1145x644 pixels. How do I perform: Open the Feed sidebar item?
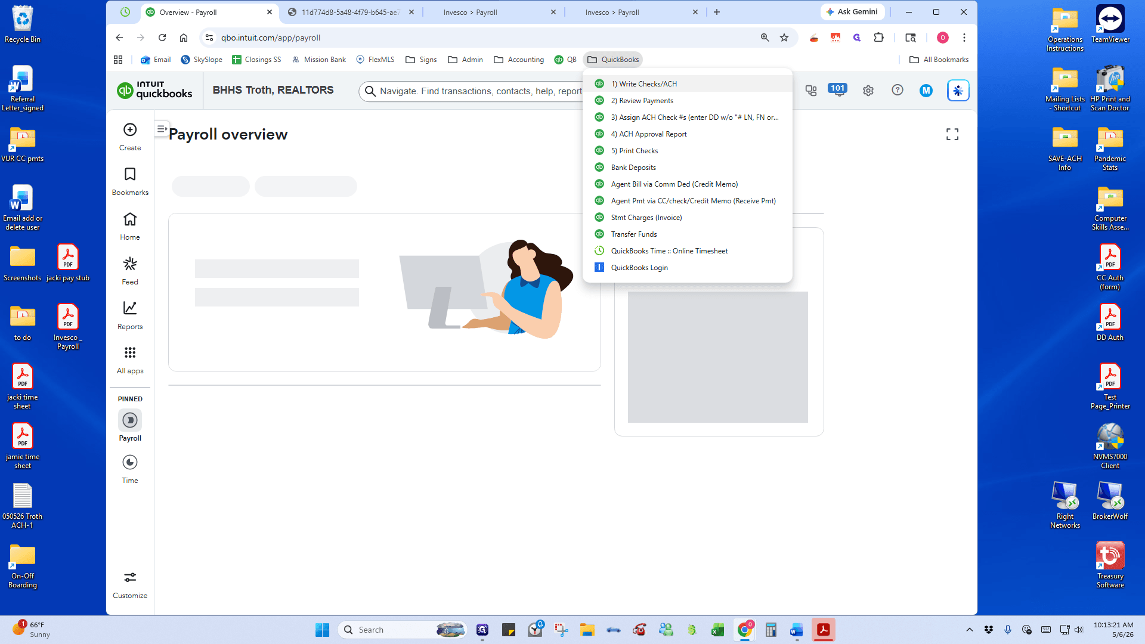(x=130, y=271)
